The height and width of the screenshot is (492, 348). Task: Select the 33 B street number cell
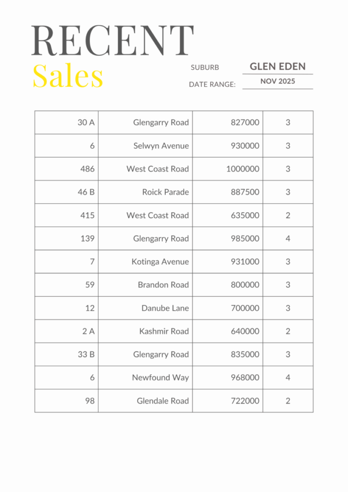point(86,355)
